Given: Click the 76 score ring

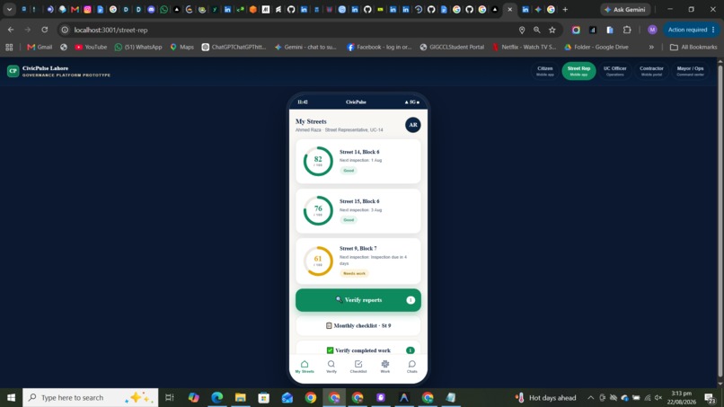Looking at the screenshot, I should point(318,210).
